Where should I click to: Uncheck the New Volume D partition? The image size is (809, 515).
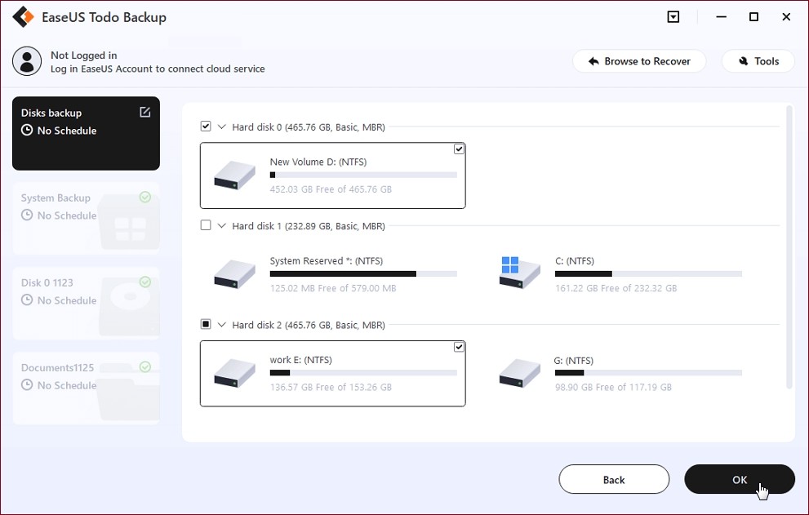tap(459, 149)
